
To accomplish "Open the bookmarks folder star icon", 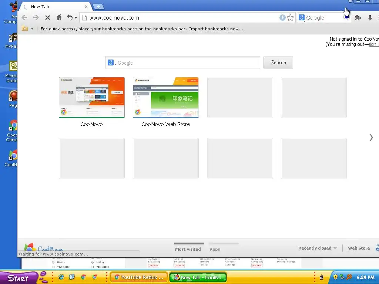I will click(25, 28).
